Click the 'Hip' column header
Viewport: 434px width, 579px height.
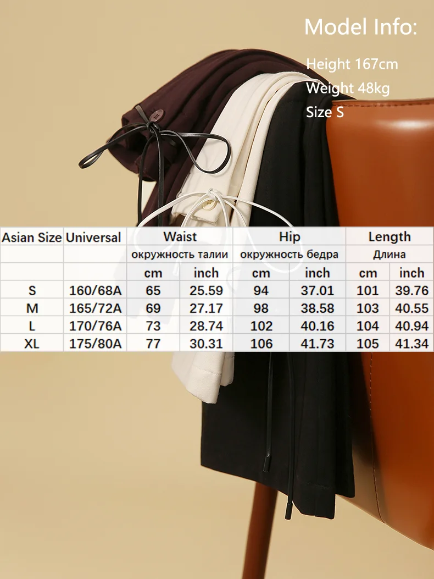(290, 236)
